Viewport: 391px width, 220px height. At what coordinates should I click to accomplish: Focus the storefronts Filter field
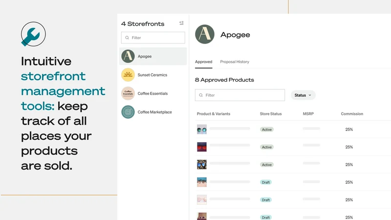[153, 38]
